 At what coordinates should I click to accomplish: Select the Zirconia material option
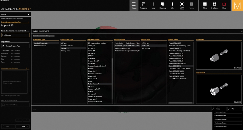point(15,35)
